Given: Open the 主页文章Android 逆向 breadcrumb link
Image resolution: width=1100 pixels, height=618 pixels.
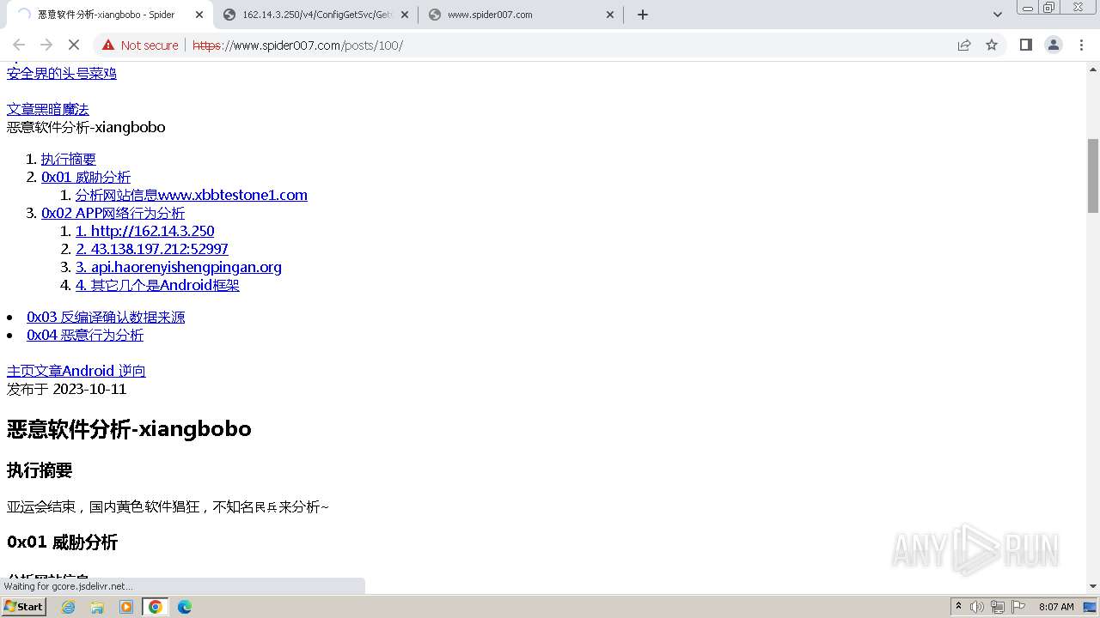Looking at the screenshot, I should [76, 371].
